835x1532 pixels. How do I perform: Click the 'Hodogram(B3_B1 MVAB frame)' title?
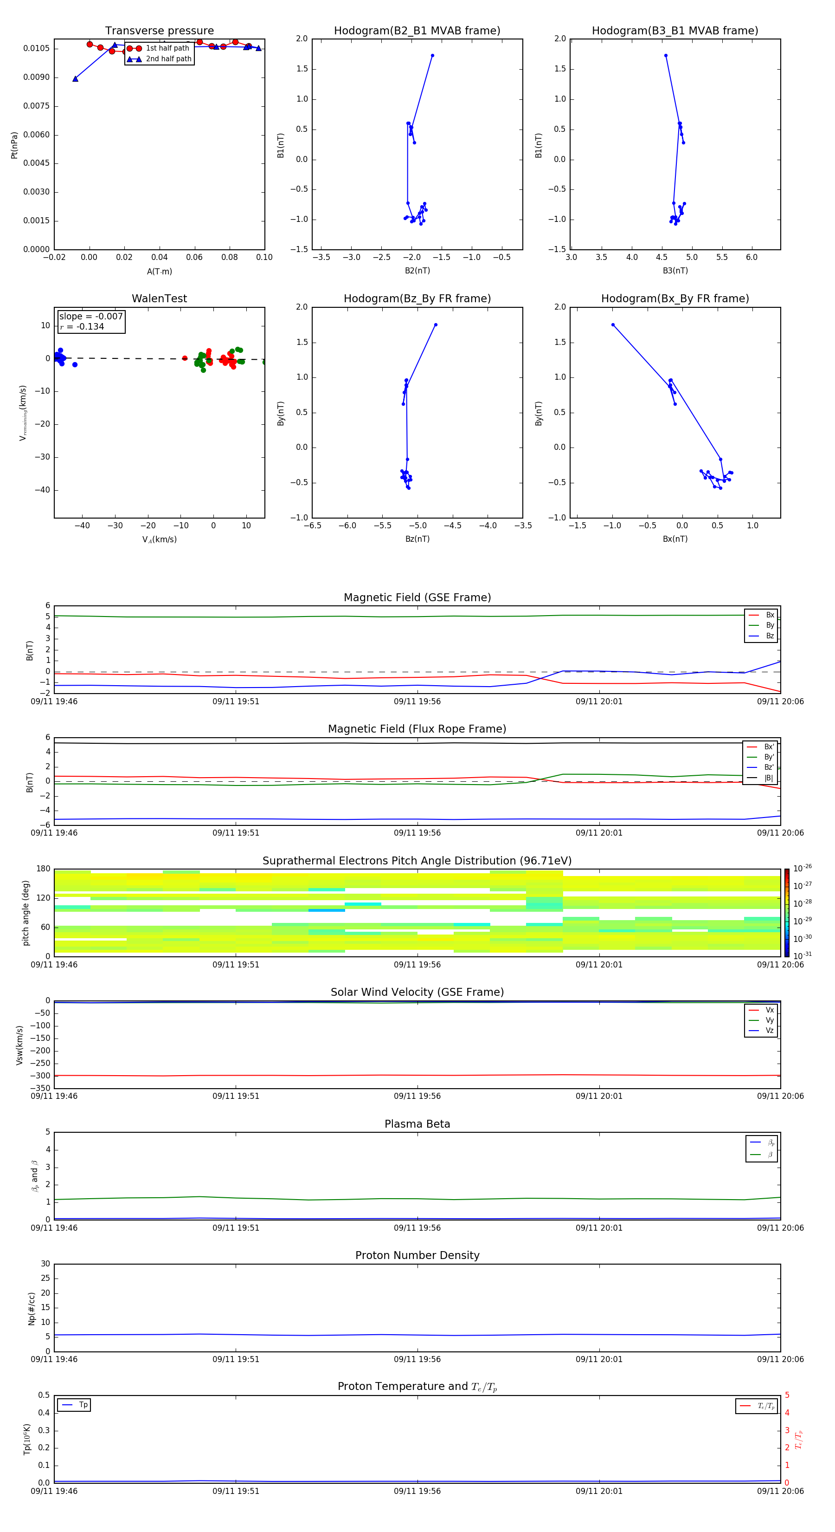point(675,31)
